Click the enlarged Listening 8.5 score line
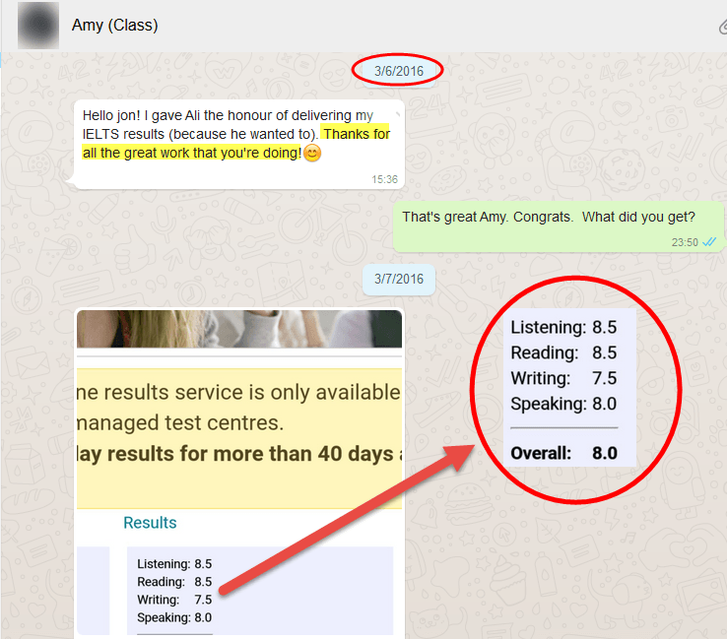The image size is (727, 639). pos(563,327)
